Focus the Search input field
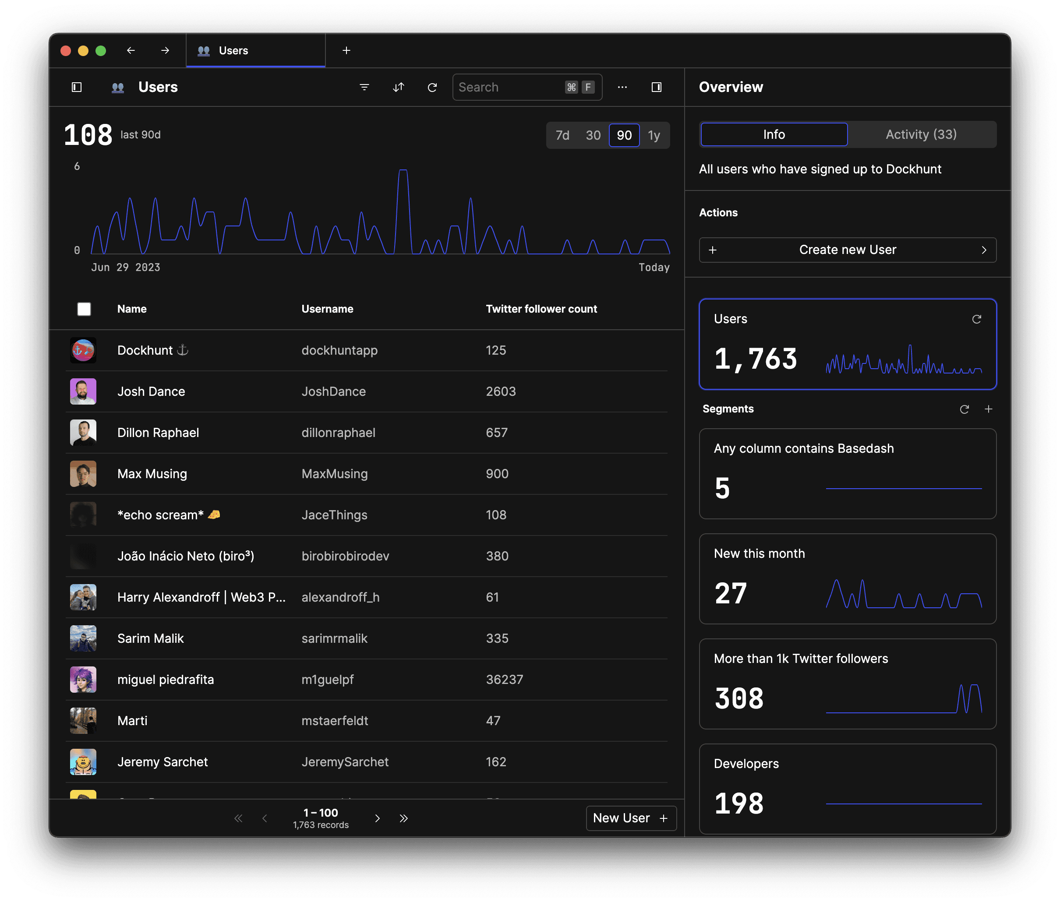 click(527, 88)
